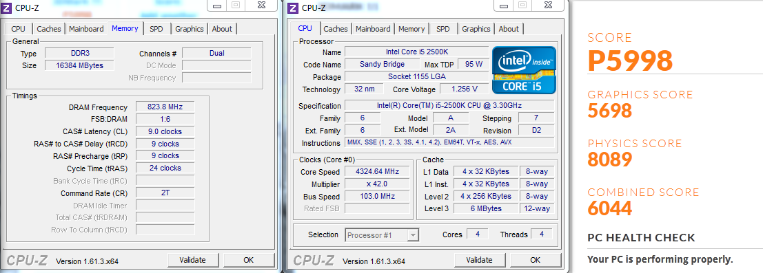Screen dimensions: 763x273
Task: Click the Channels # field showing Dual
Action: tap(216, 53)
